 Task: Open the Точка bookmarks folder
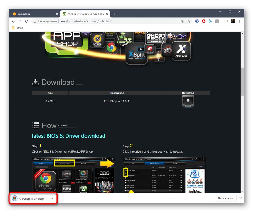click(18, 28)
